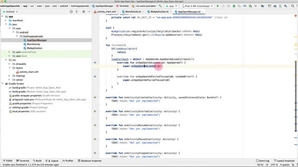
Task: Click the gutter override icon beside onAppOpenAdLoaded
Action: [x=95, y=63]
